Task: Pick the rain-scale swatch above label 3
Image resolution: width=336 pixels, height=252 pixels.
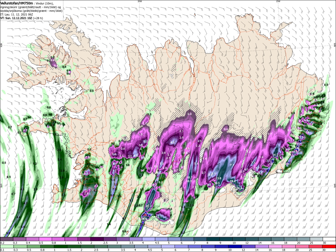Action: [x=114, y=246]
